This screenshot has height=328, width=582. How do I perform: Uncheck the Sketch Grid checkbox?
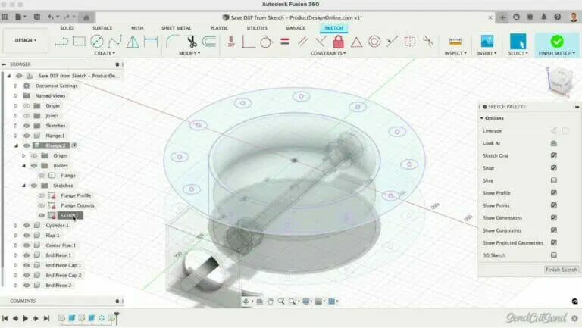point(554,155)
